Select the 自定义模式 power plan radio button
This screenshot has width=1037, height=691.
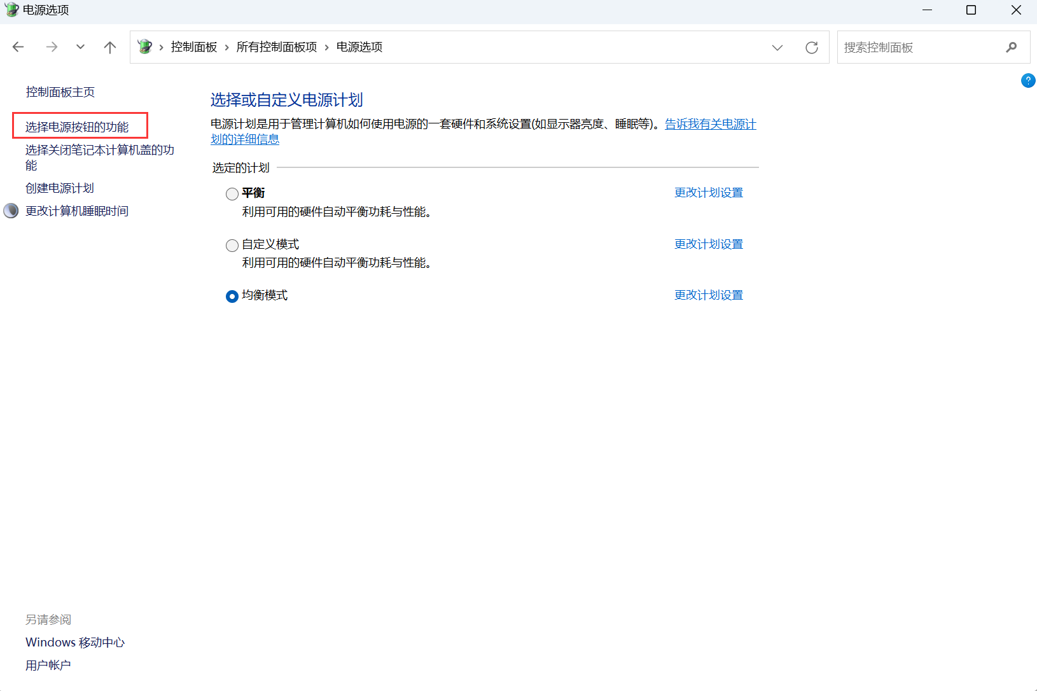tap(232, 246)
